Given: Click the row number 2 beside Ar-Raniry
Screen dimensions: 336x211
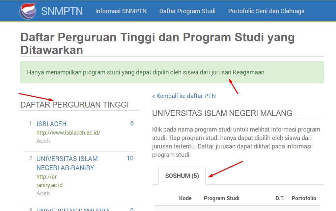Looking at the screenshot, I should (31, 158).
